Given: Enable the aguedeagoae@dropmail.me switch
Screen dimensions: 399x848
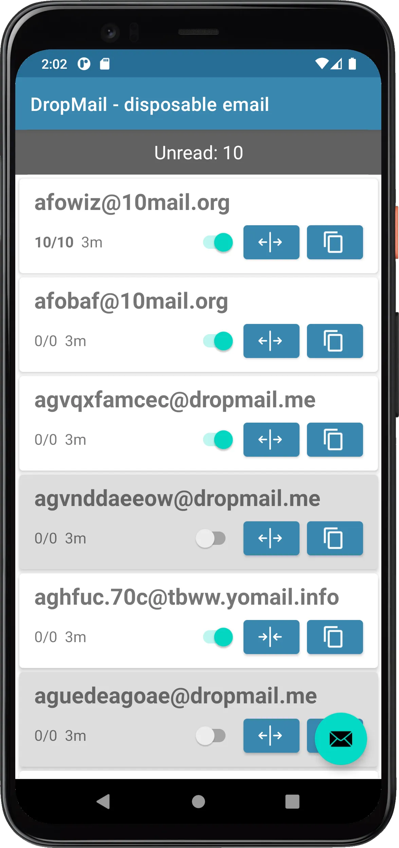Looking at the screenshot, I should pos(211,736).
